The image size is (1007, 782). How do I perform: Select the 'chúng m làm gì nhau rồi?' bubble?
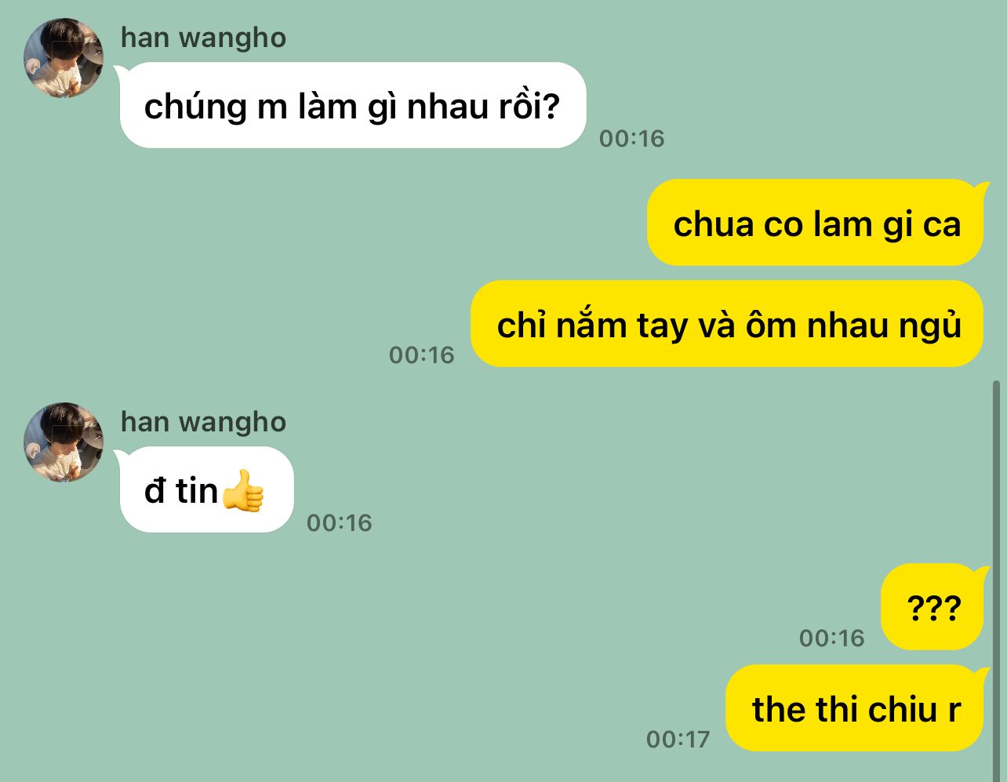click(x=352, y=105)
